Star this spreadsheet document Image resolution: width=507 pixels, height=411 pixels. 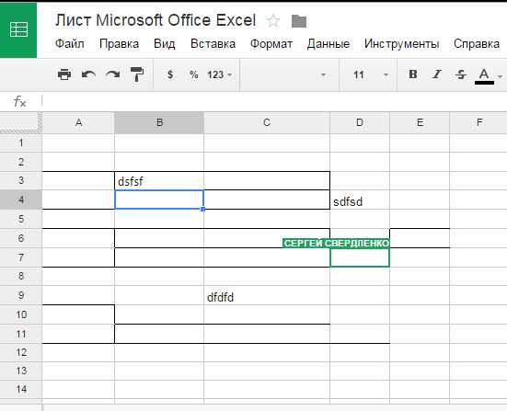click(x=273, y=21)
